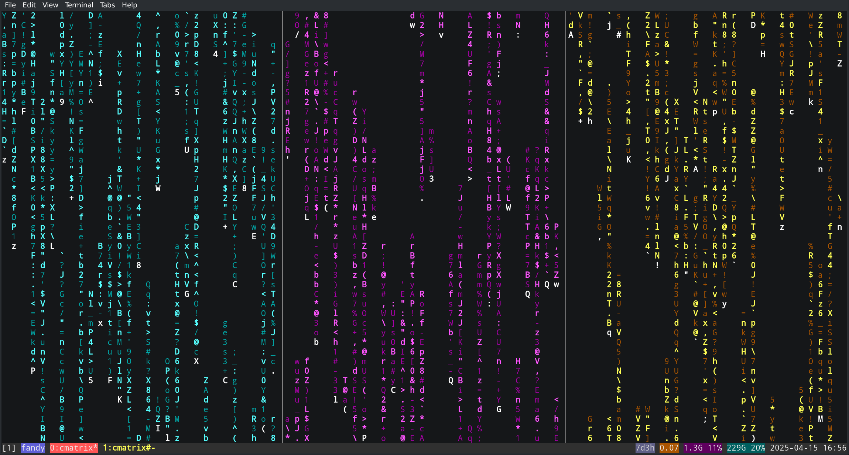Viewport: 849px width, 455px height.
Task: Open the Tabs menu
Action: click(x=107, y=5)
